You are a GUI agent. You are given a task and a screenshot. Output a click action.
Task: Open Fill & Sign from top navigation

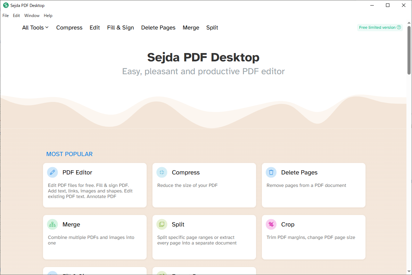120,27
